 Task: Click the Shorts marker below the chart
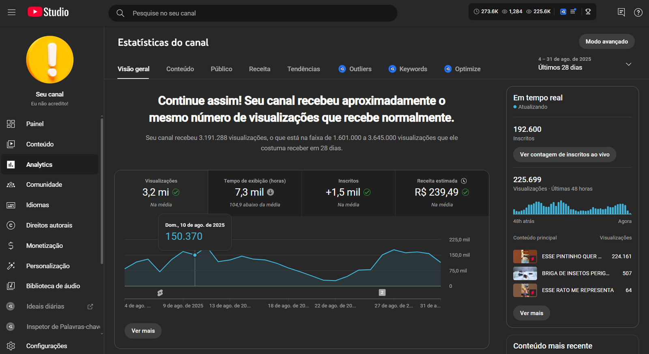tap(160, 292)
